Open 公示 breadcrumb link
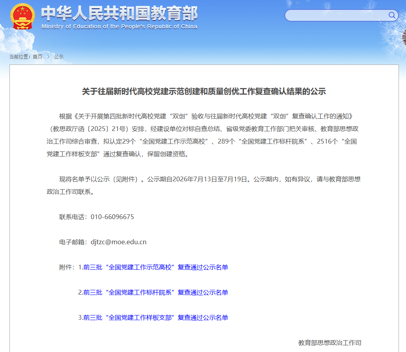 (x=59, y=57)
